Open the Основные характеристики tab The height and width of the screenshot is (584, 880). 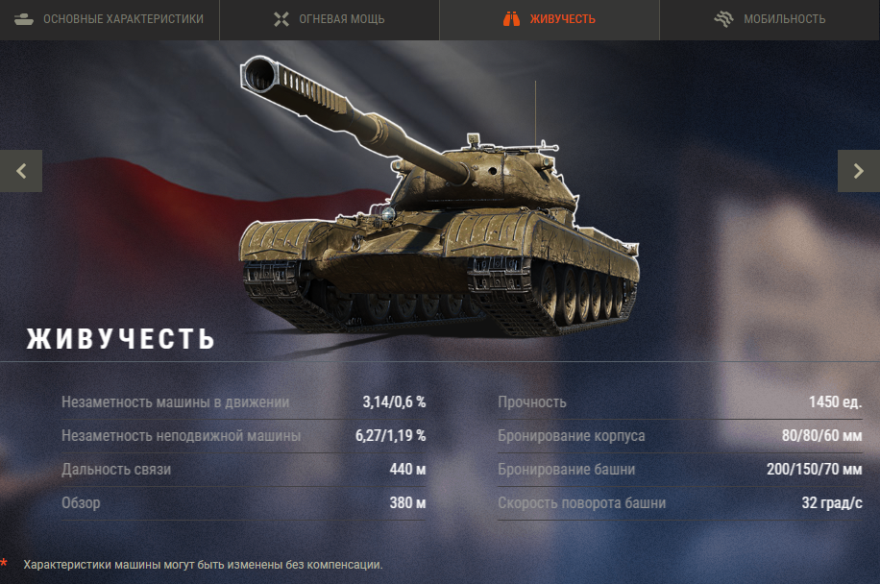pos(110,19)
